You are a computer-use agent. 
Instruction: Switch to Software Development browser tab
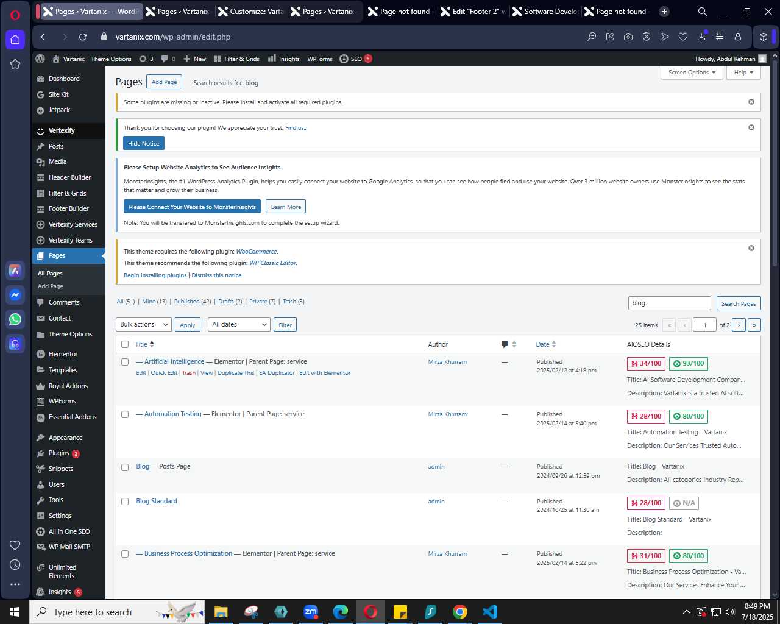(x=545, y=12)
